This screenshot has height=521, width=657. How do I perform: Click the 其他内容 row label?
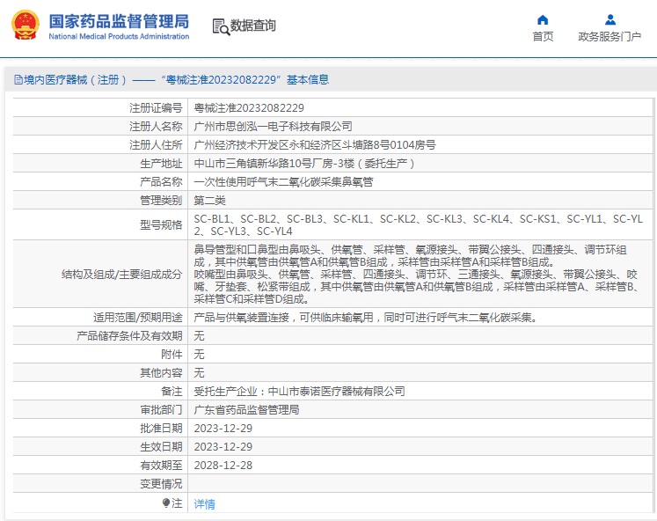(161, 373)
